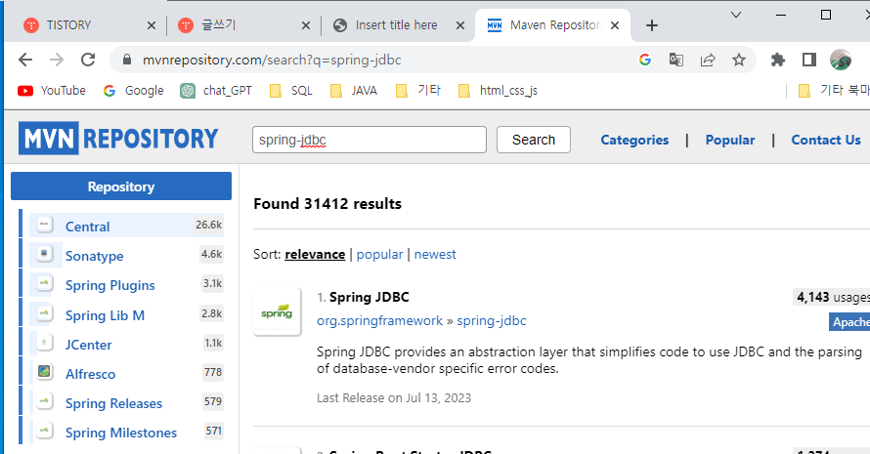Open the profile avatar menu
Image resolution: width=870 pixels, height=454 pixels.
pos(841,60)
